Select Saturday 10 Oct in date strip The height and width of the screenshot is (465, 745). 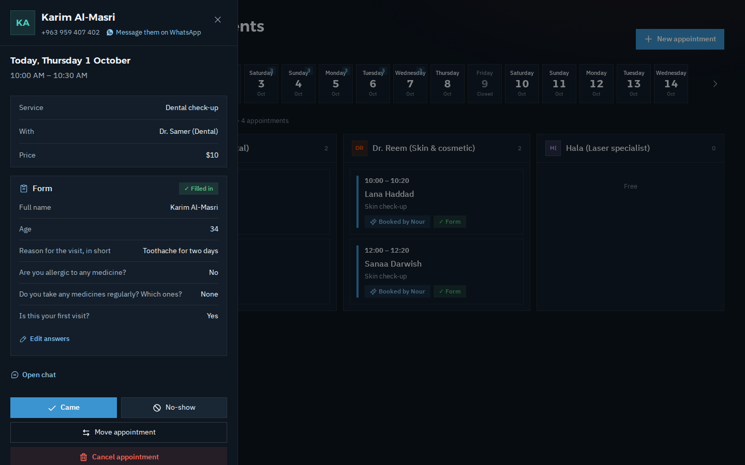pos(522,84)
